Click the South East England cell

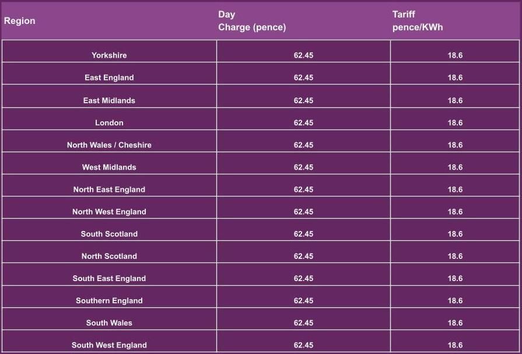(109, 278)
